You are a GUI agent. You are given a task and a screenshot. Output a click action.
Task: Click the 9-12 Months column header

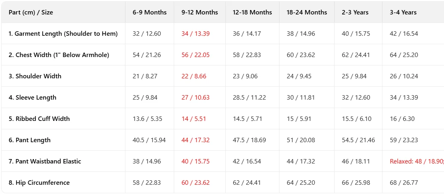[199, 12]
